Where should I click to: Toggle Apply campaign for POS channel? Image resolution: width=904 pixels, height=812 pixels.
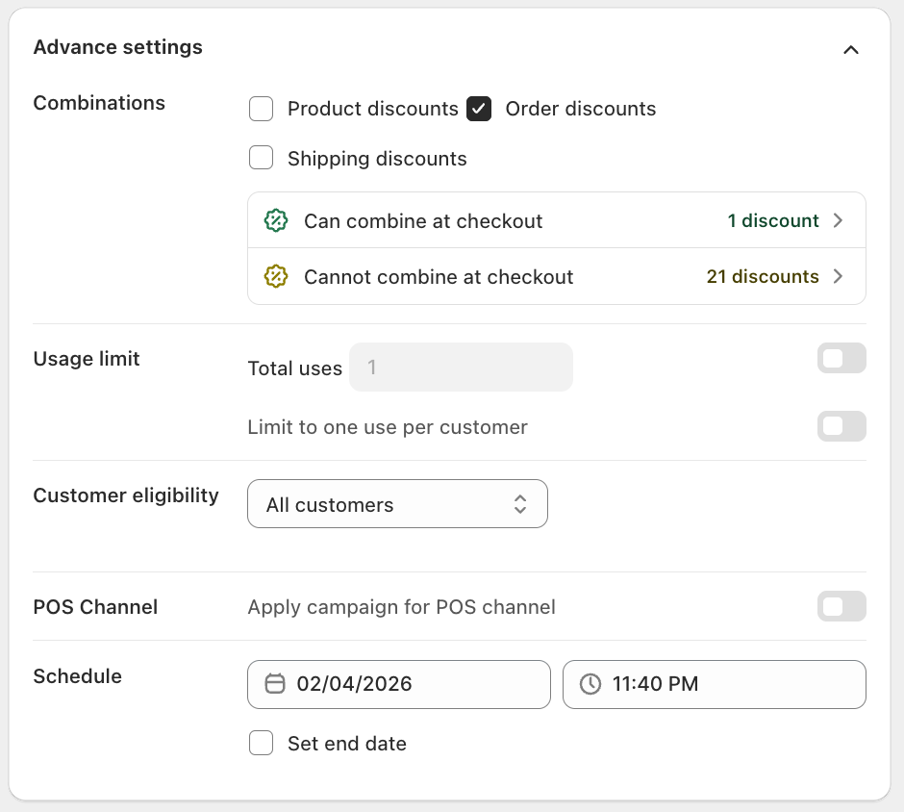click(x=841, y=606)
